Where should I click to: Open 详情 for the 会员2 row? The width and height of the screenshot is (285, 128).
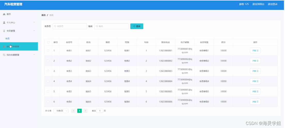(x=255, y=61)
